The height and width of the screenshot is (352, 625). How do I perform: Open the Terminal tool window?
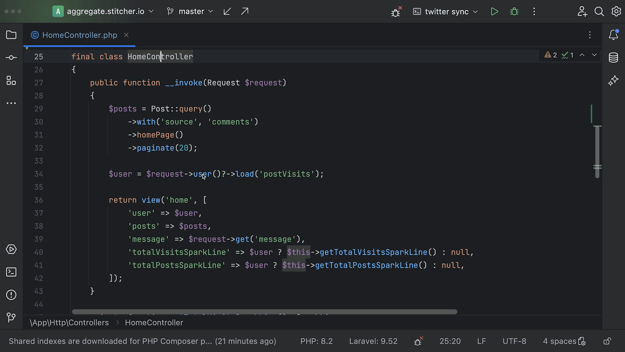[x=11, y=272]
